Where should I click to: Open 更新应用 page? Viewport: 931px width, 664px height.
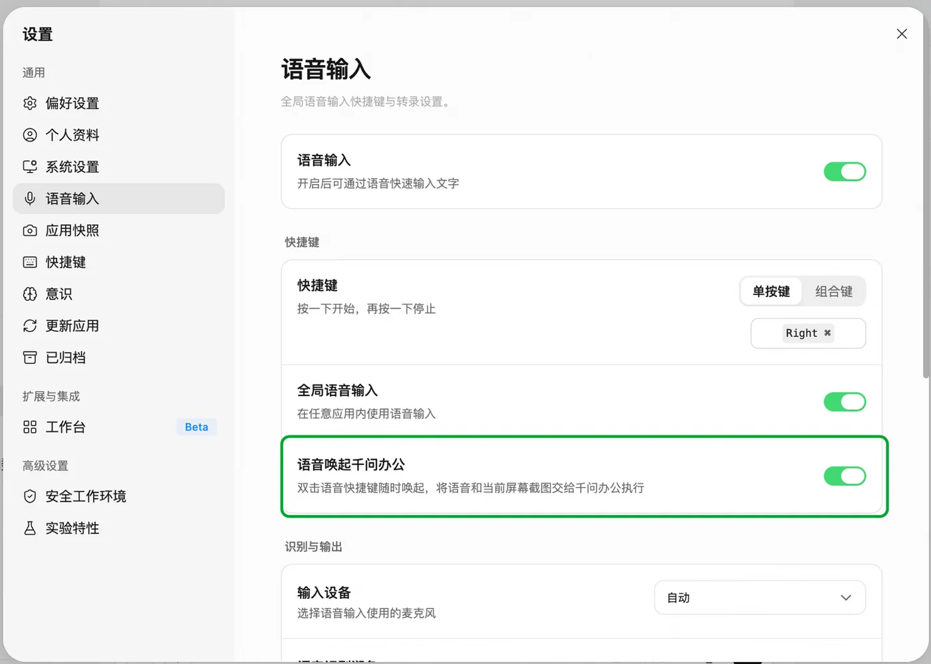(118, 326)
